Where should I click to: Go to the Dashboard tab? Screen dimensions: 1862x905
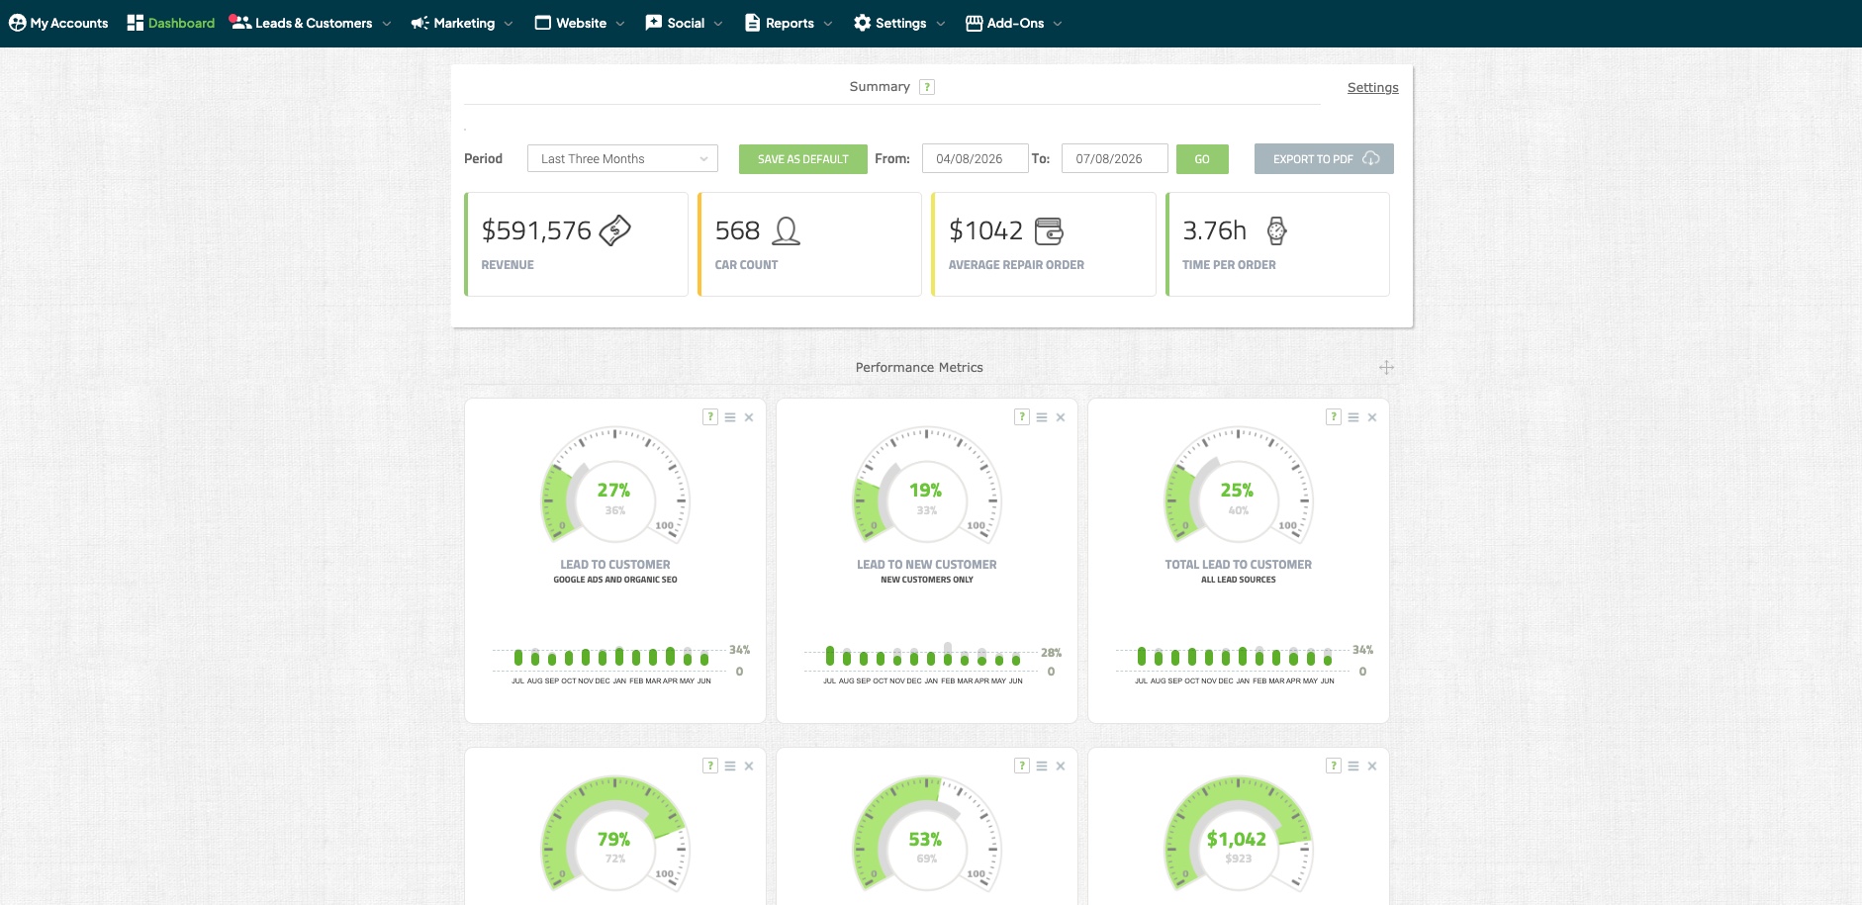171,23
